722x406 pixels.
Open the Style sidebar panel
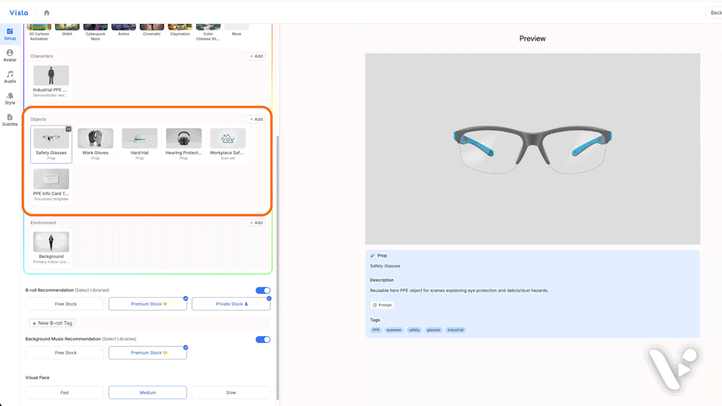[10, 98]
